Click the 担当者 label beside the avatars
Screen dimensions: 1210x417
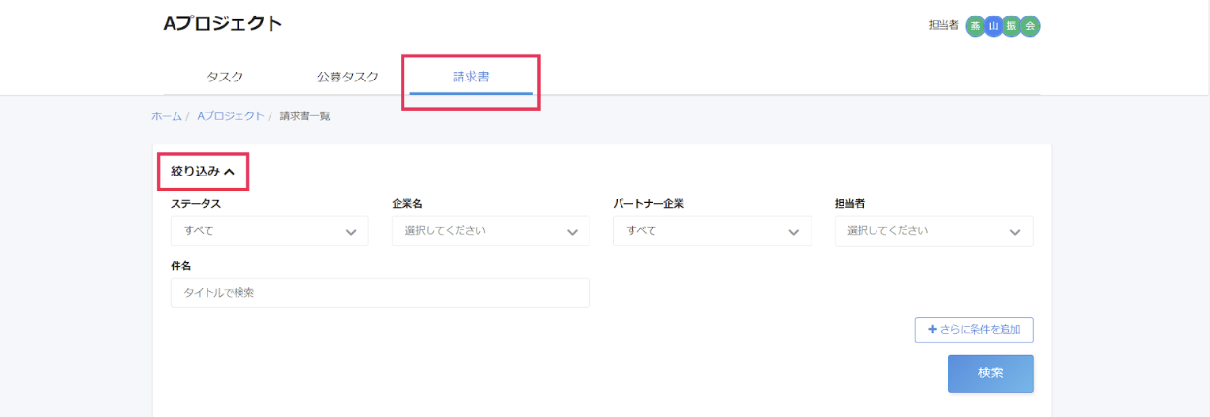coord(943,26)
